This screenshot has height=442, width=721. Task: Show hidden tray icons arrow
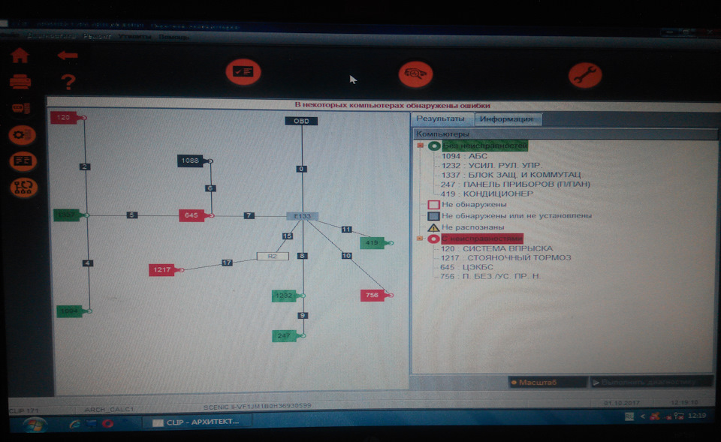coord(642,416)
